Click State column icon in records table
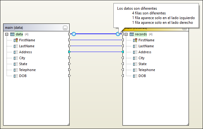Viewport: 203px width, 129px height. [135, 64]
